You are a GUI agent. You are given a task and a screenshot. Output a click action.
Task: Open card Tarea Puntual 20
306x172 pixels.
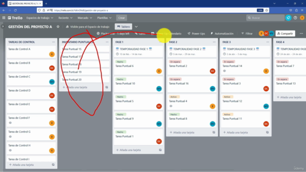tap(85, 80)
